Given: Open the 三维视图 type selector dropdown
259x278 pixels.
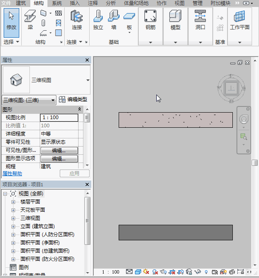Looking at the screenshot, I should pos(88,80).
